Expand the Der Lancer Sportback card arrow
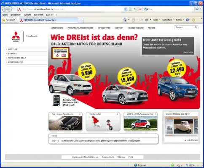 pyautogui.click(x=80, y=114)
